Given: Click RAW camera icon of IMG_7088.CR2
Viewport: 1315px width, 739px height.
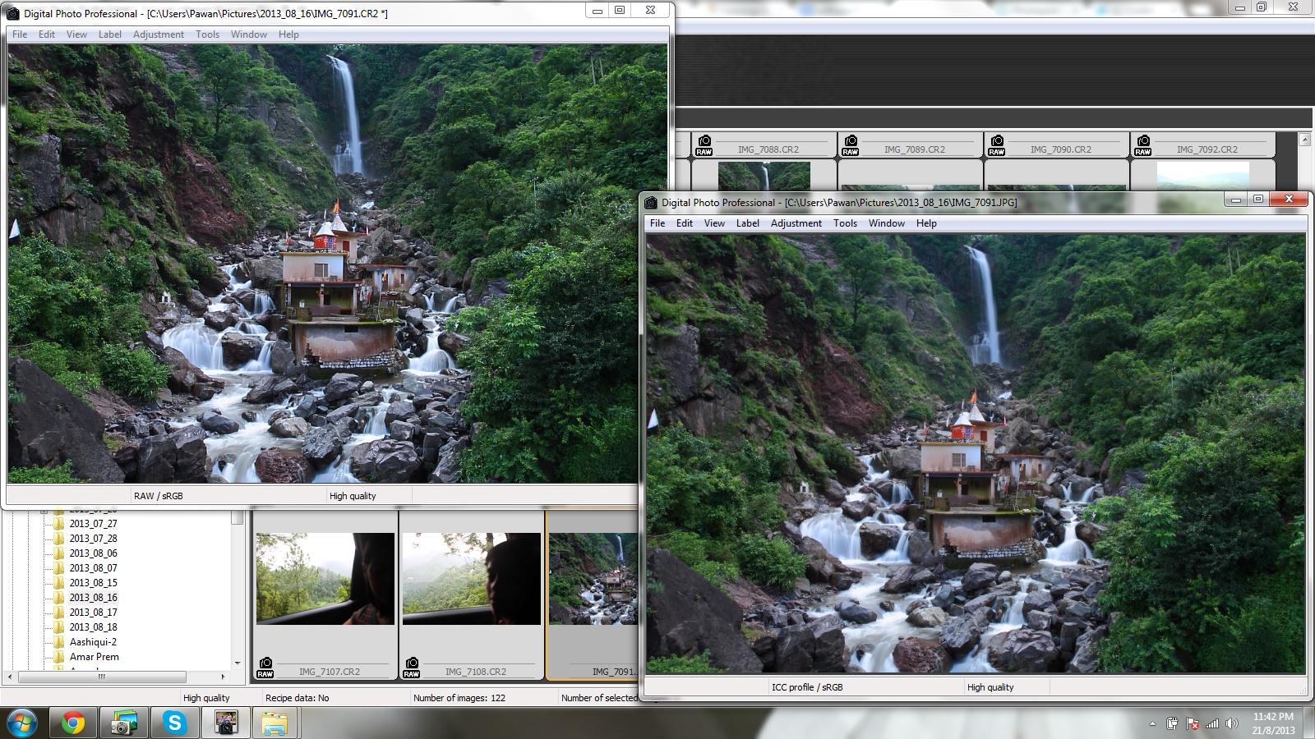Looking at the screenshot, I should (x=704, y=145).
